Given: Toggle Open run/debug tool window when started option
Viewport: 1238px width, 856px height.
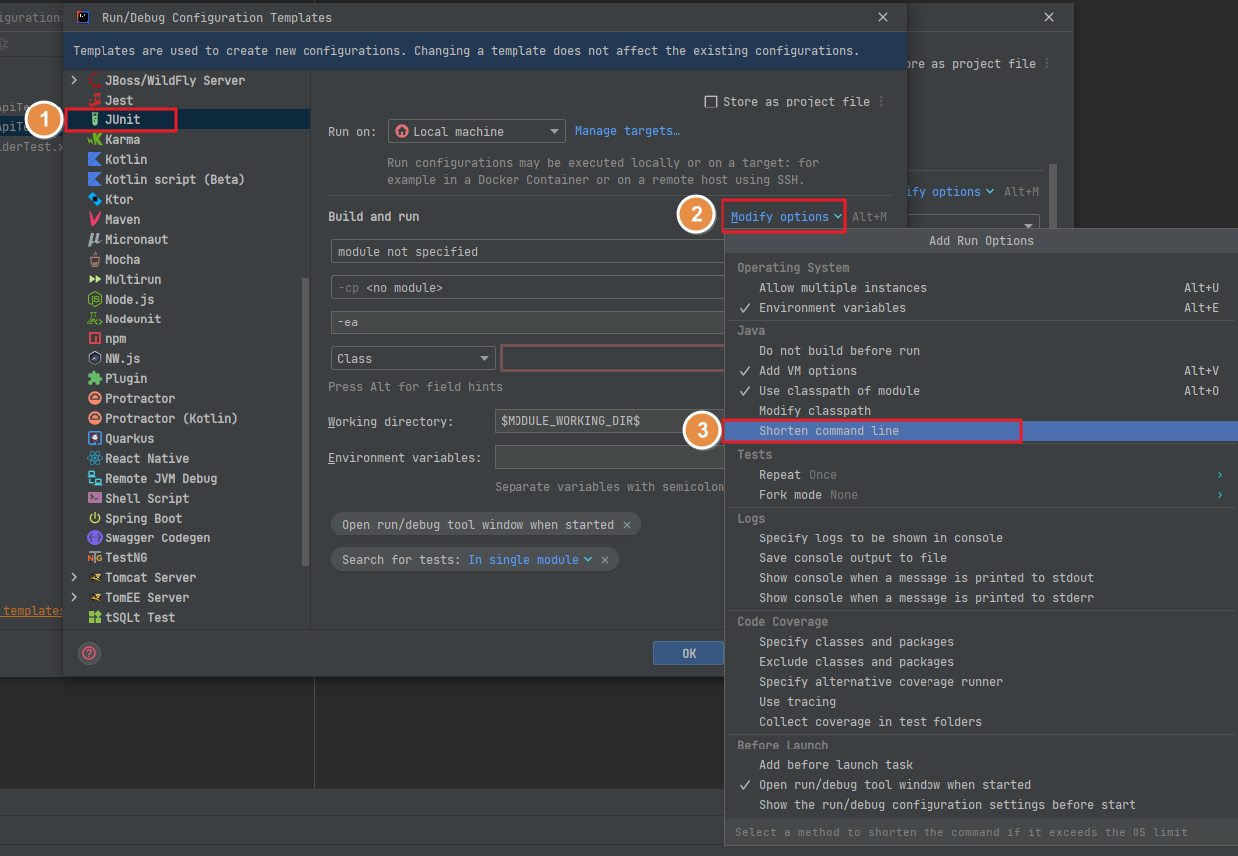Looking at the screenshot, I should click(x=980, y=785).
